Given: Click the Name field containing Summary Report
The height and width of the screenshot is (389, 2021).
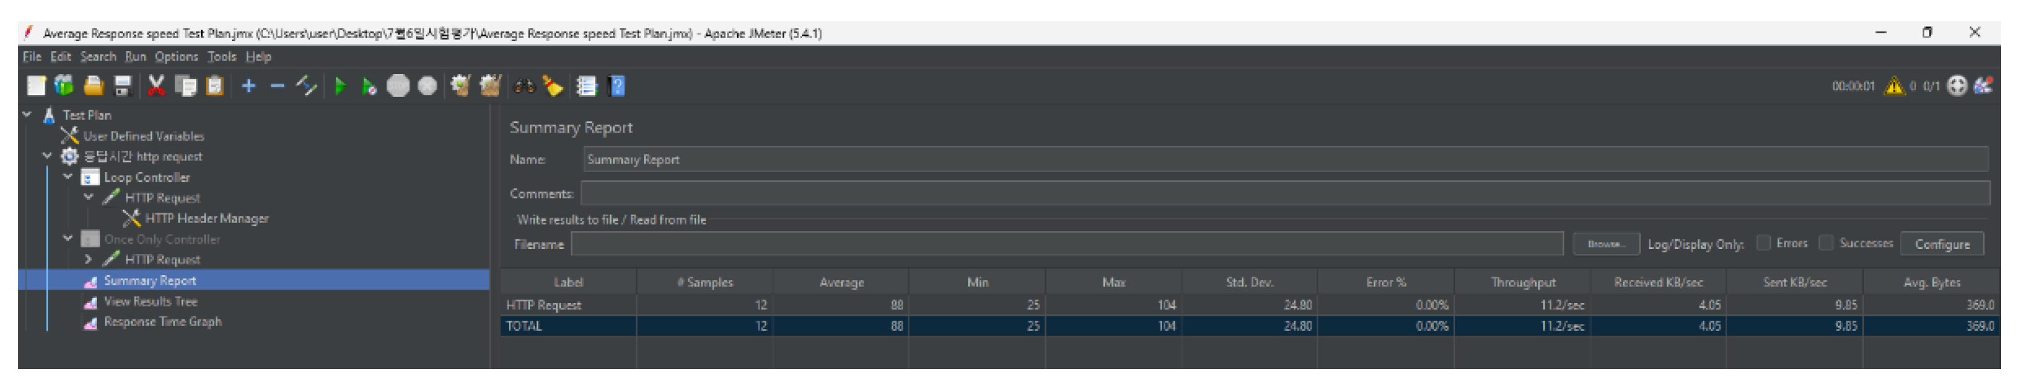Looking at the screenshot, I should point(1285,159).
